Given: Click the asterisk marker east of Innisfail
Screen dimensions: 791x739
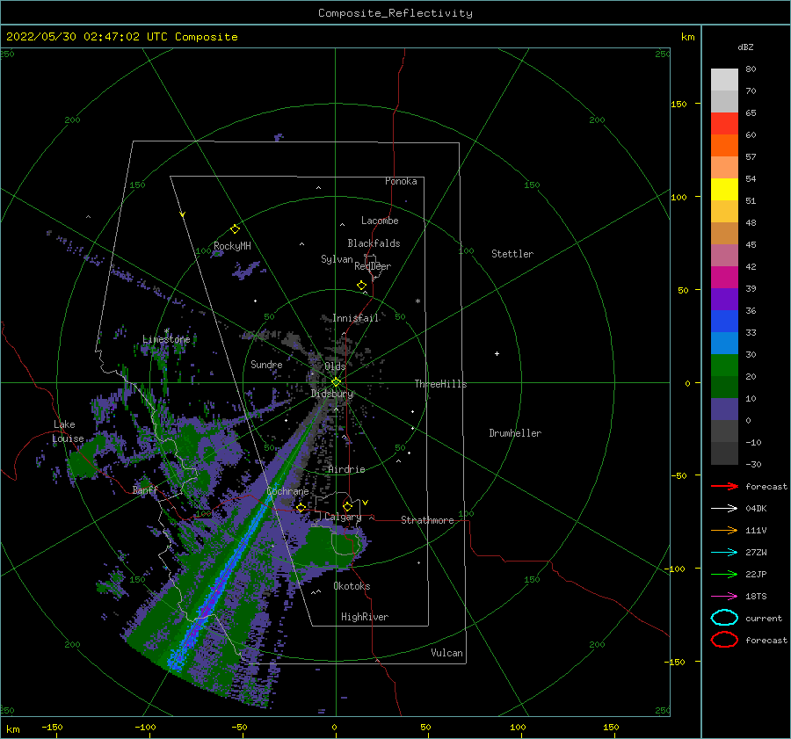Looking at the screenshot, I should click(x=417, y=301).
